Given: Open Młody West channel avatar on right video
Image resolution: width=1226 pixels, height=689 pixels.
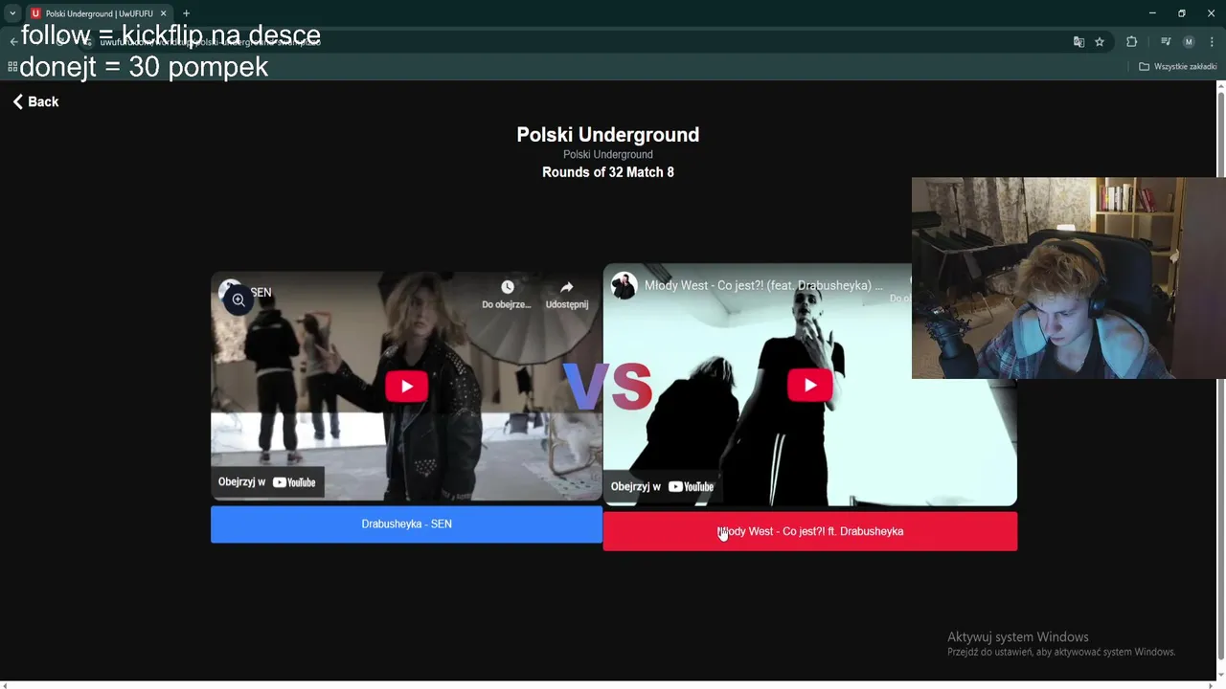Looking at the screenshot, I should (x=624, y=285).
